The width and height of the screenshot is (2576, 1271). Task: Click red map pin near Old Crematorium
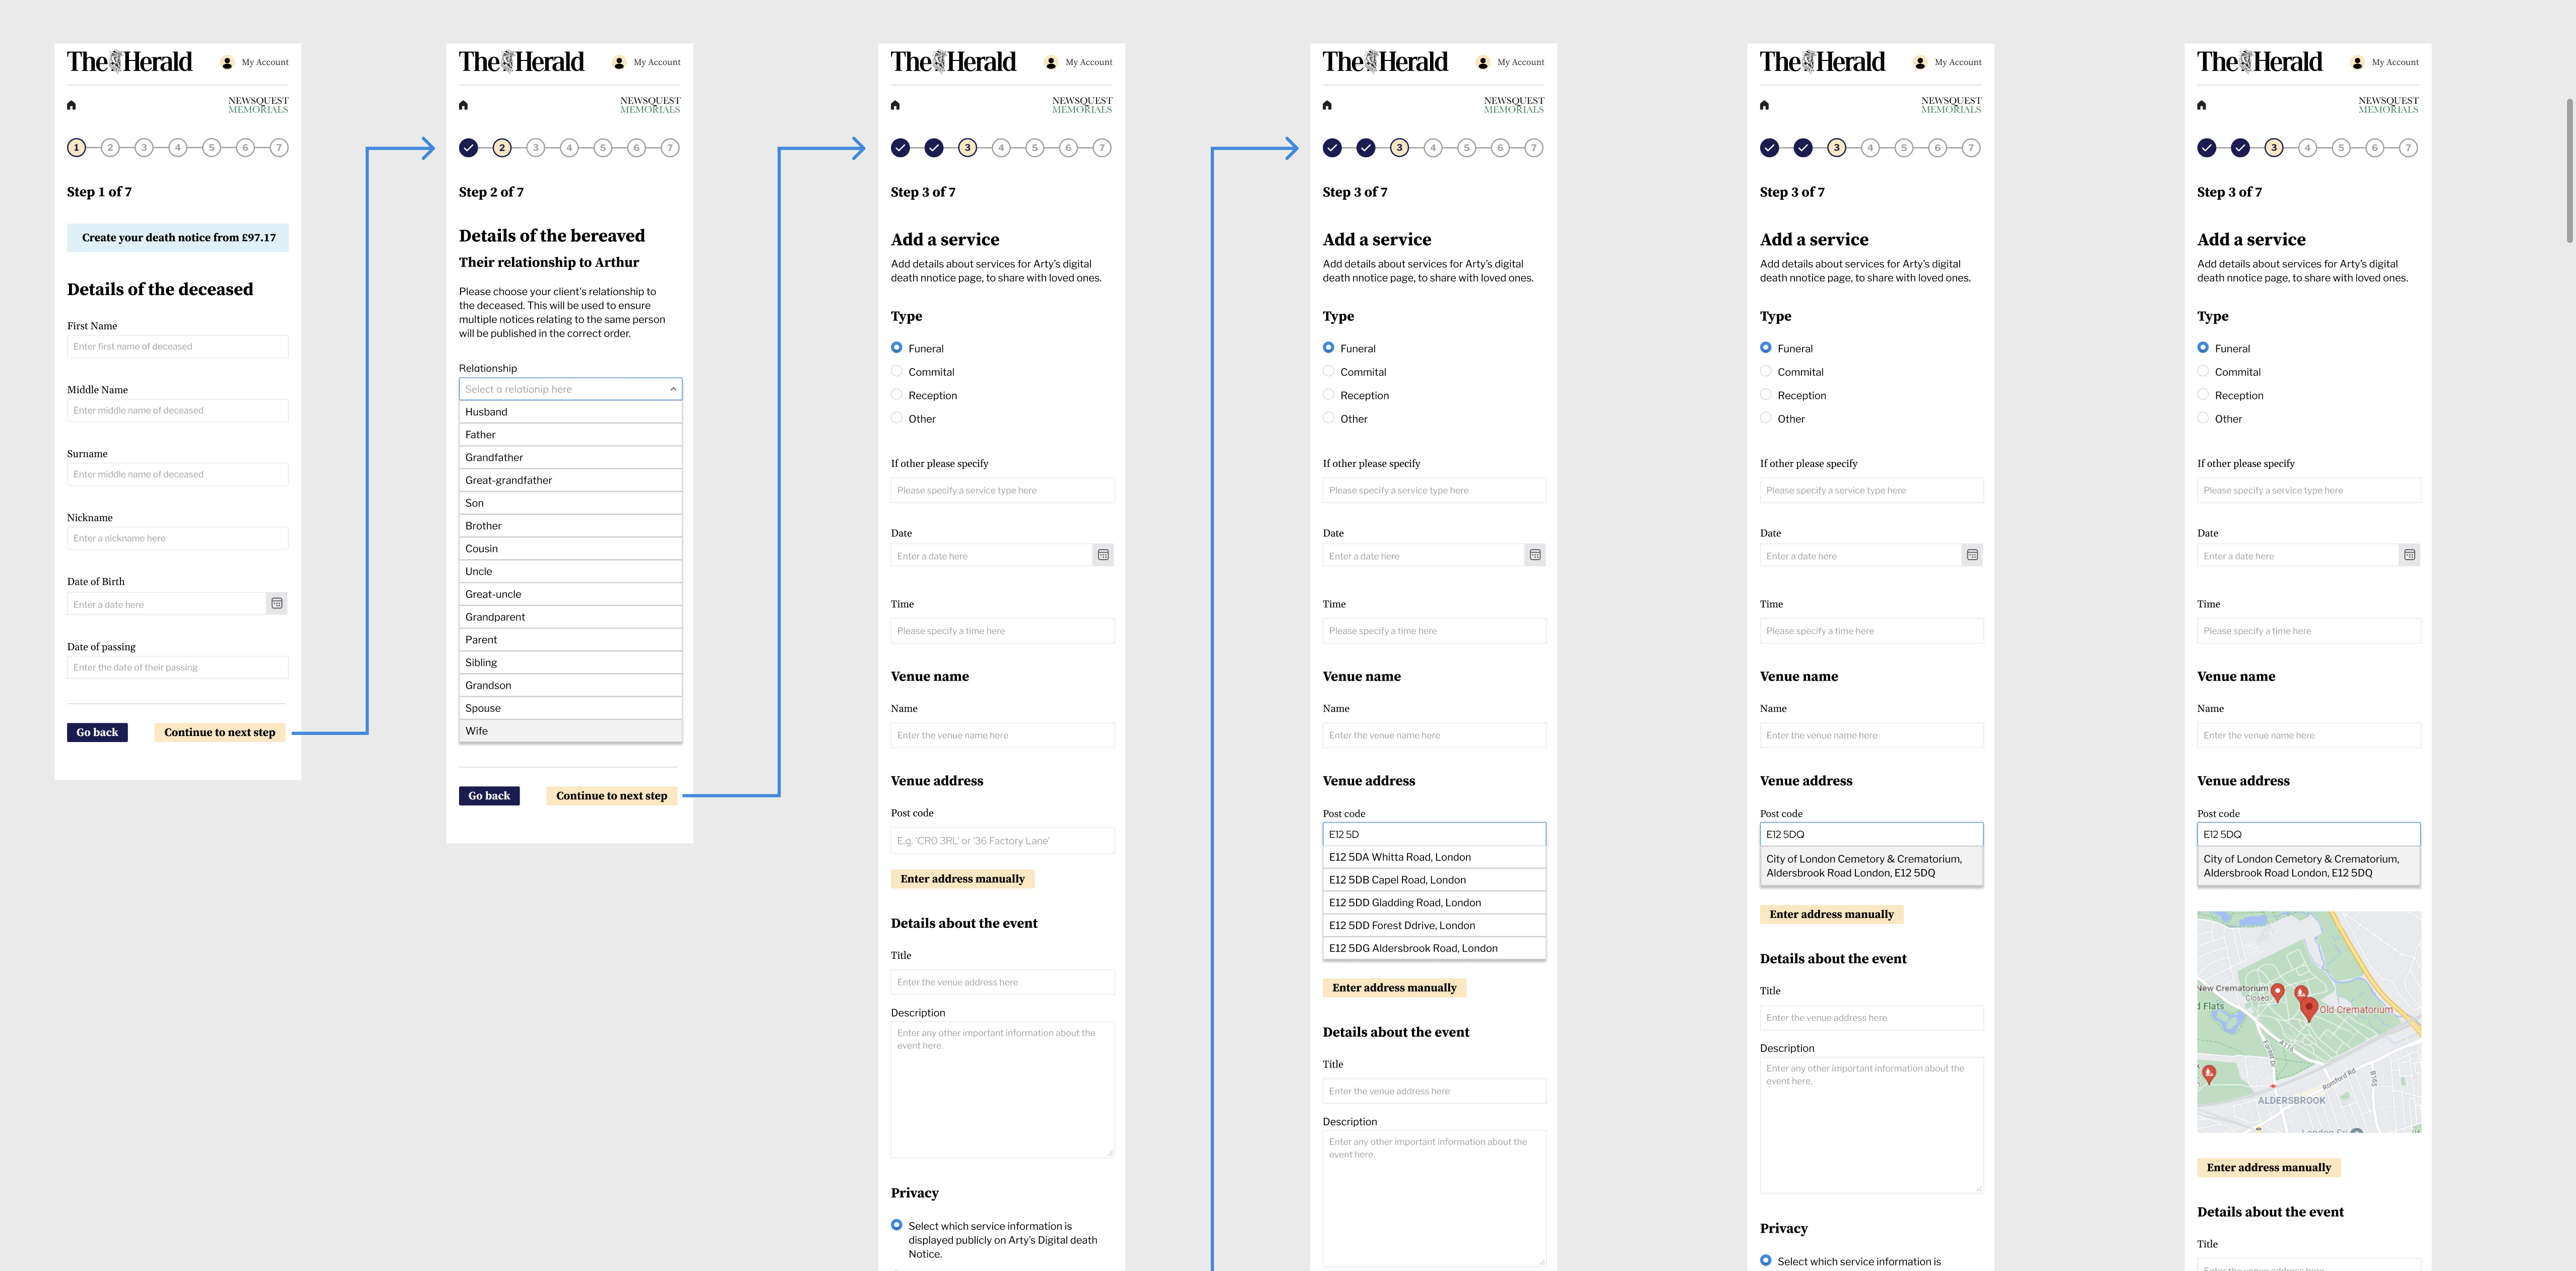[2308, 1007]
